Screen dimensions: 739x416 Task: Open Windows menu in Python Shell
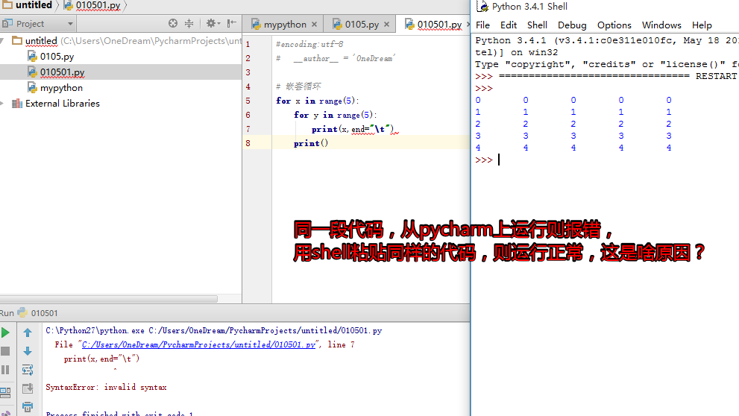click(x=661, y=25)
